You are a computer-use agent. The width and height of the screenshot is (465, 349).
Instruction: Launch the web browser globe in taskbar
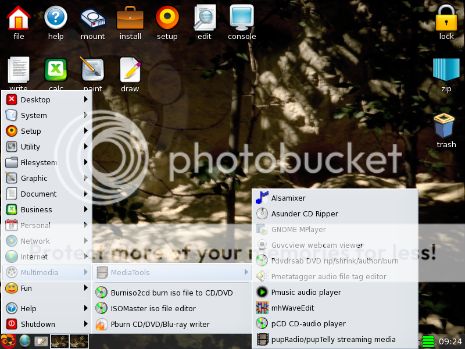coord(25,341)
